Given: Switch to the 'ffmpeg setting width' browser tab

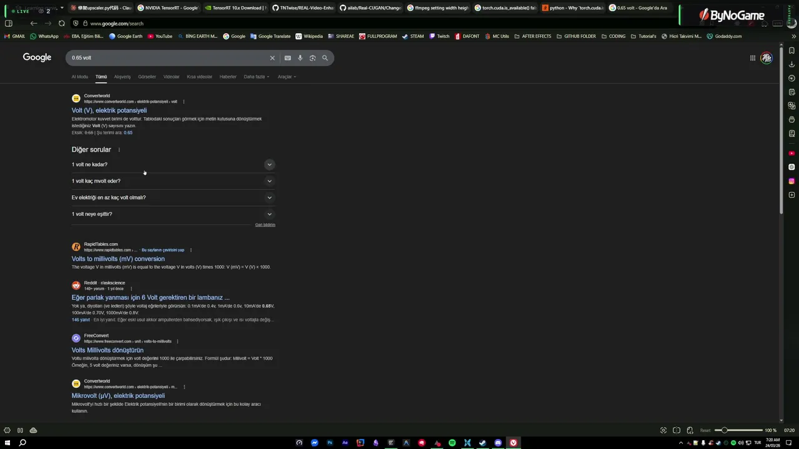Looking at the screenshot, I should [438, 8].
